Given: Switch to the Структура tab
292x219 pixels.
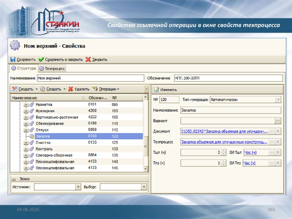Looking at the screenshot, I should [x=24, y=69].
